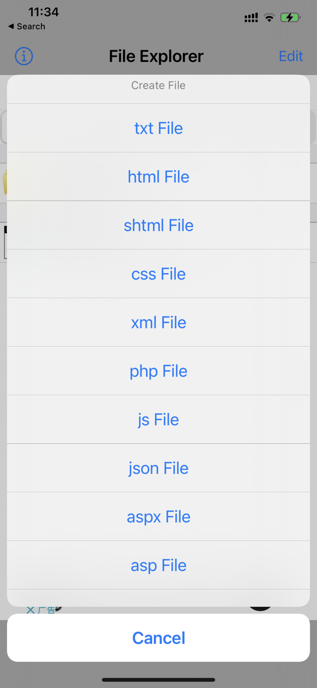Viewport: 317px width, 688px height.
Task: Create an xml File
Action: click(x=158, y=322)
